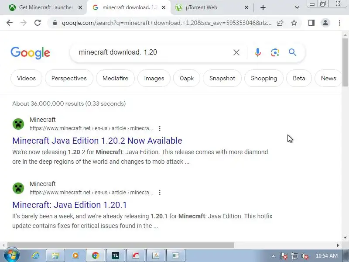
Task: Open the media player taskbar icon
Action: 75,255
